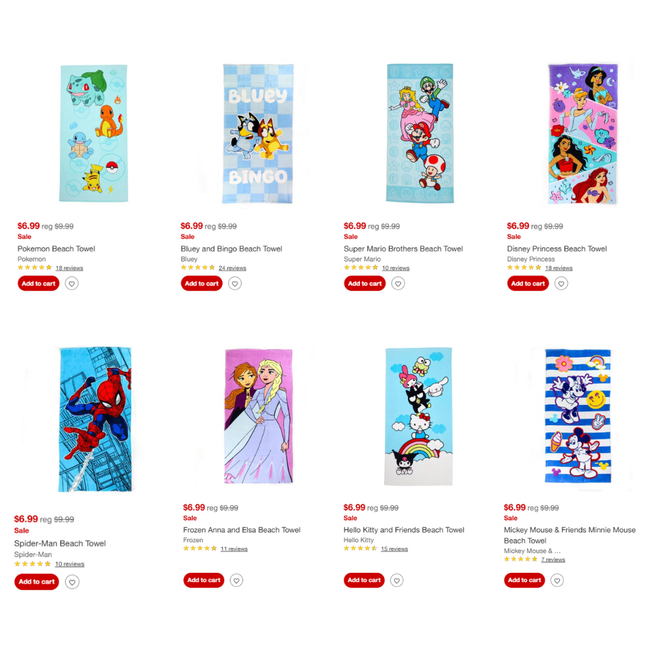Open Super Mario Brothers Beach Towel title link
The height and width of the screenshot is (657, 657).
[403, 249]
